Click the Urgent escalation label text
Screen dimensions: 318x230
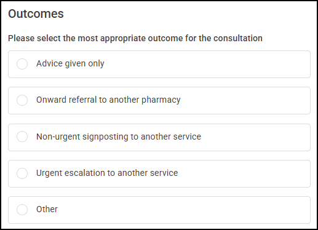click(x=107, y=173)
